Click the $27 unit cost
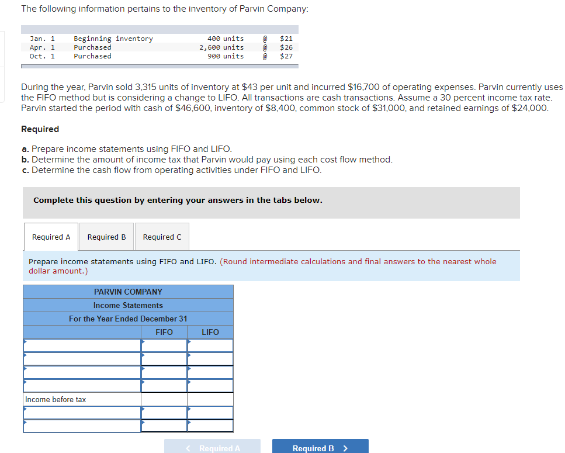The height and width of the screenshot is (453, 565). [286, 56]
